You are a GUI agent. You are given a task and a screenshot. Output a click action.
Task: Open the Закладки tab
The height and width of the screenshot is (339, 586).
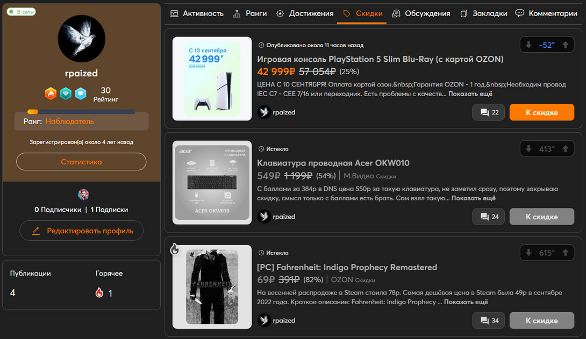pyautogui.click(x=484, y=13)
